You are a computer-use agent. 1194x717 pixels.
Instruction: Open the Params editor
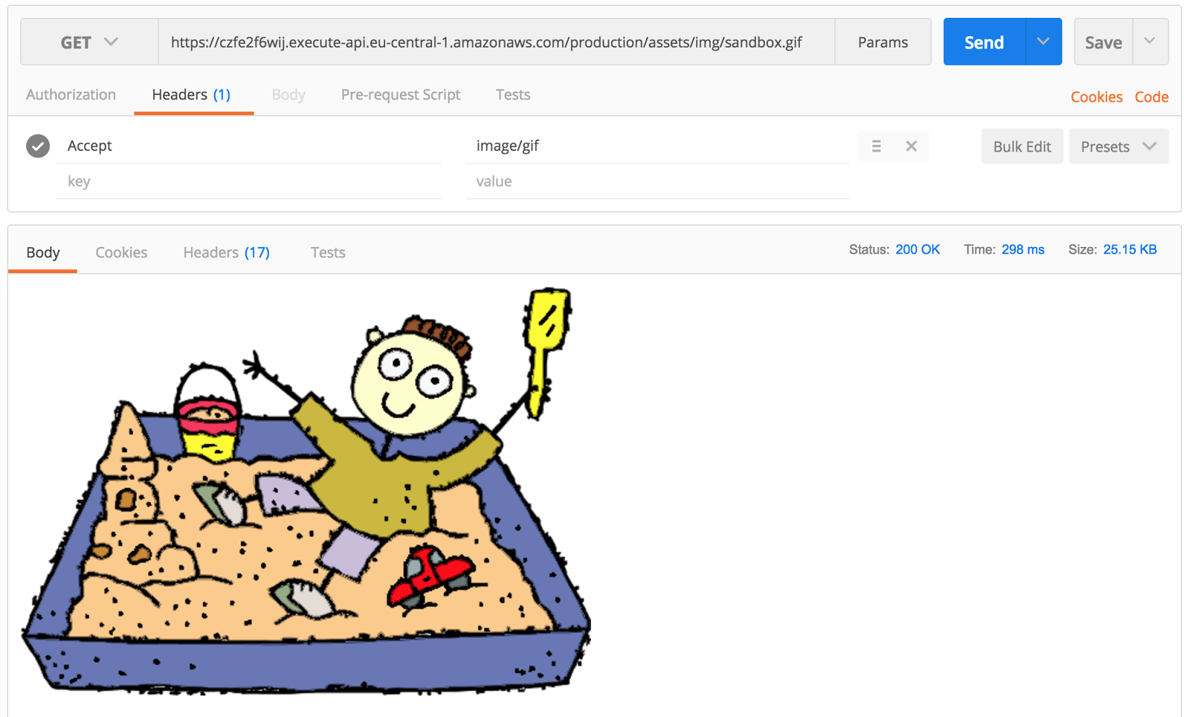(x=883, y=42)
